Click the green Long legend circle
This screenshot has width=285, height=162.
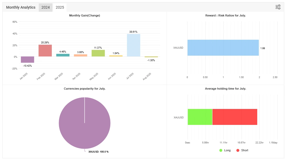(221, 151)
